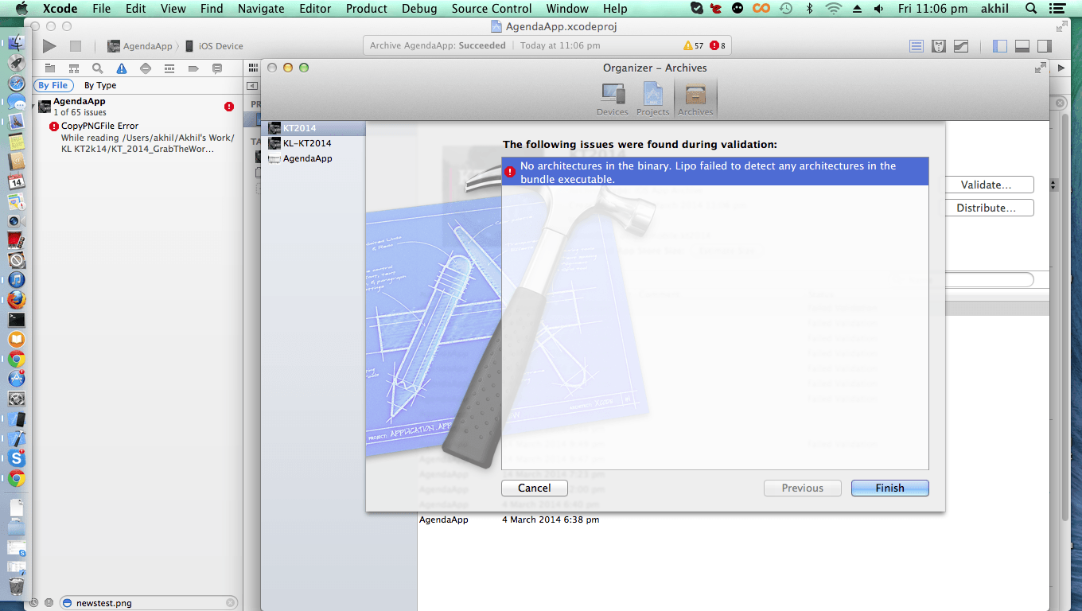Toggle the right Utilities panel
The height and width of the screenshot is (611, 1082).
coord(1045,46)
